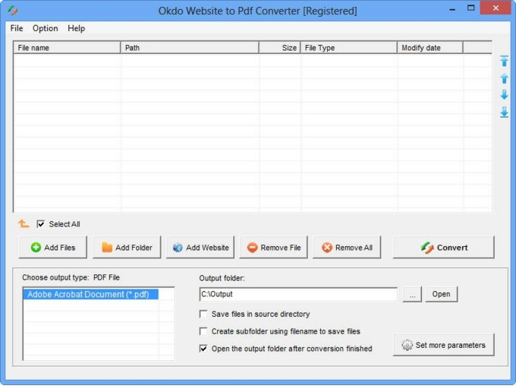Open the output folder with Open button
The width and height of the screenshot is (516, 392).
pos(441,294)
